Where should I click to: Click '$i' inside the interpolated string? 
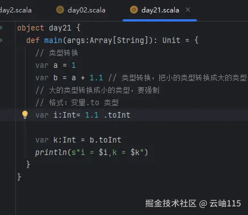click(x=103, y=152)
